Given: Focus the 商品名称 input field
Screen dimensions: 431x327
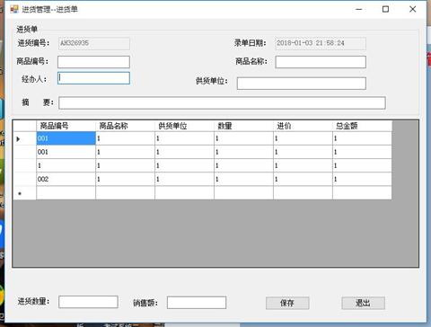Looking at the screenshot, I should (x=321, y=62).
